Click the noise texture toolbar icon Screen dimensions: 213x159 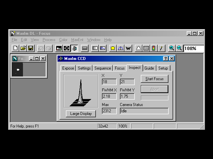[146, 48]
